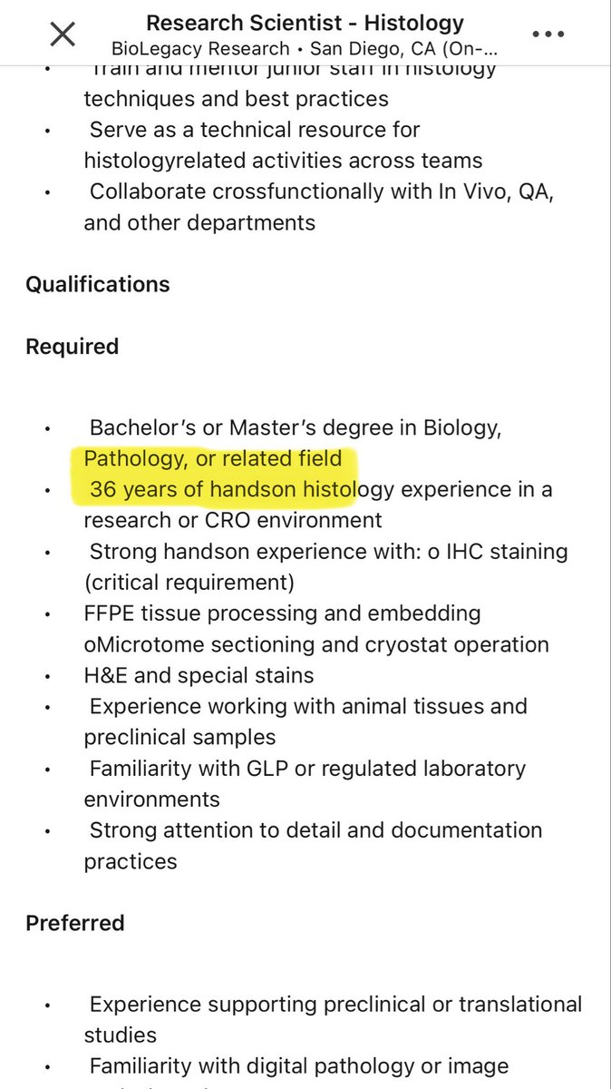611x1089 pixels.
Task: Select 'Strong attention to detail' bullet text
Action: 315,830
